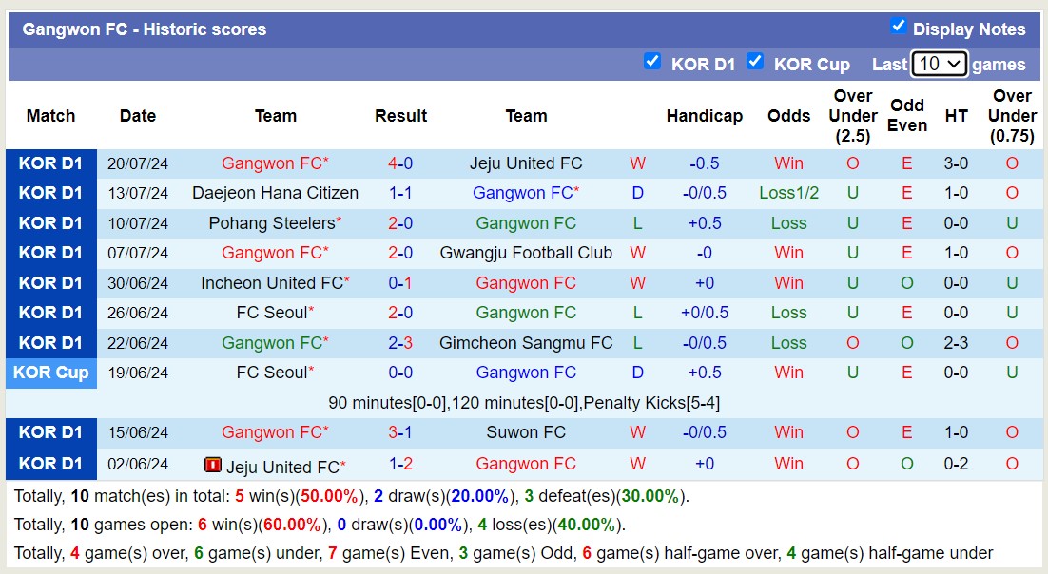The image size is (1048, 574).
Task: Click the Handicap column header
Action: click(704, 116)
